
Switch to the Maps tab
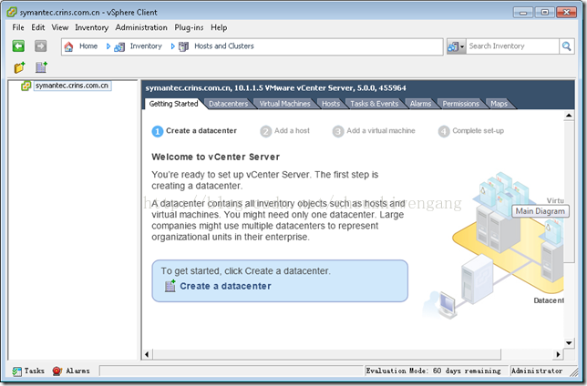click(499, 104)
